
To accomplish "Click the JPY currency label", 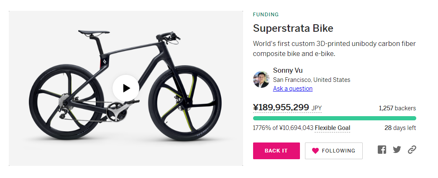I will 316,108.
